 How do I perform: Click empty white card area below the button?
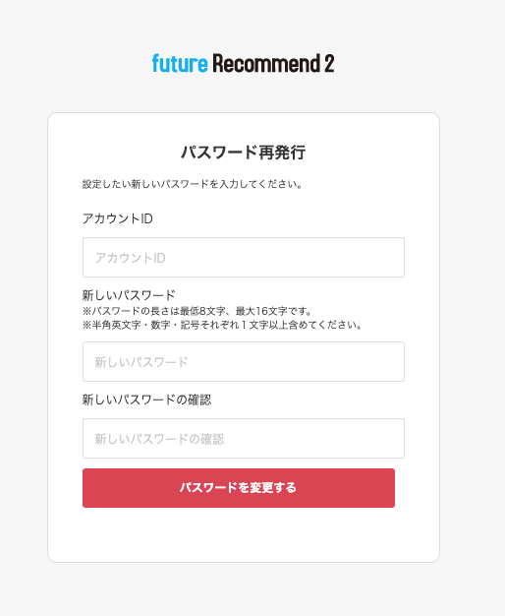tap(244, 535)
